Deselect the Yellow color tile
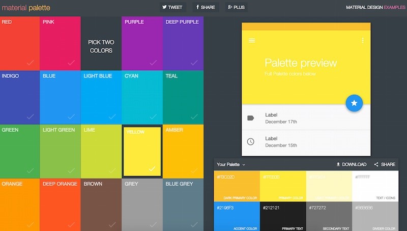 click(142, 151)
